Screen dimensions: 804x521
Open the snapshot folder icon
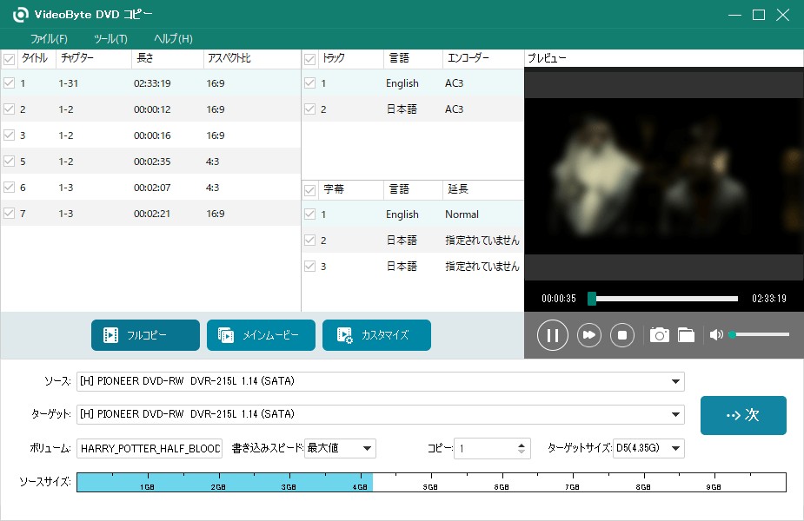(x=686, y=335)
